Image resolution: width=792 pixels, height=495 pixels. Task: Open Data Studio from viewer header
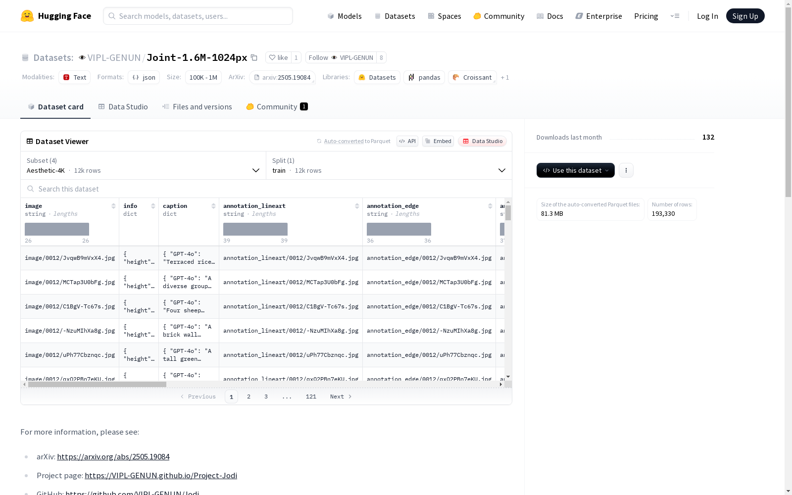[482, 141]
